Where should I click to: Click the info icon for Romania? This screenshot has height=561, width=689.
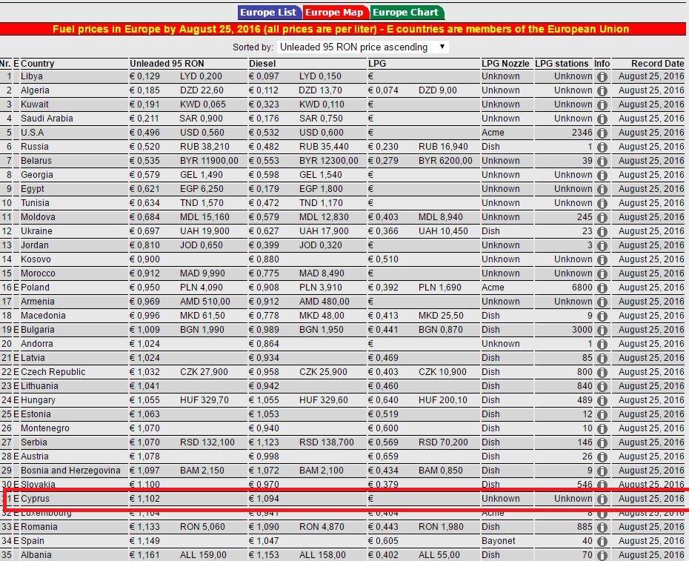[x=602, y=527]
